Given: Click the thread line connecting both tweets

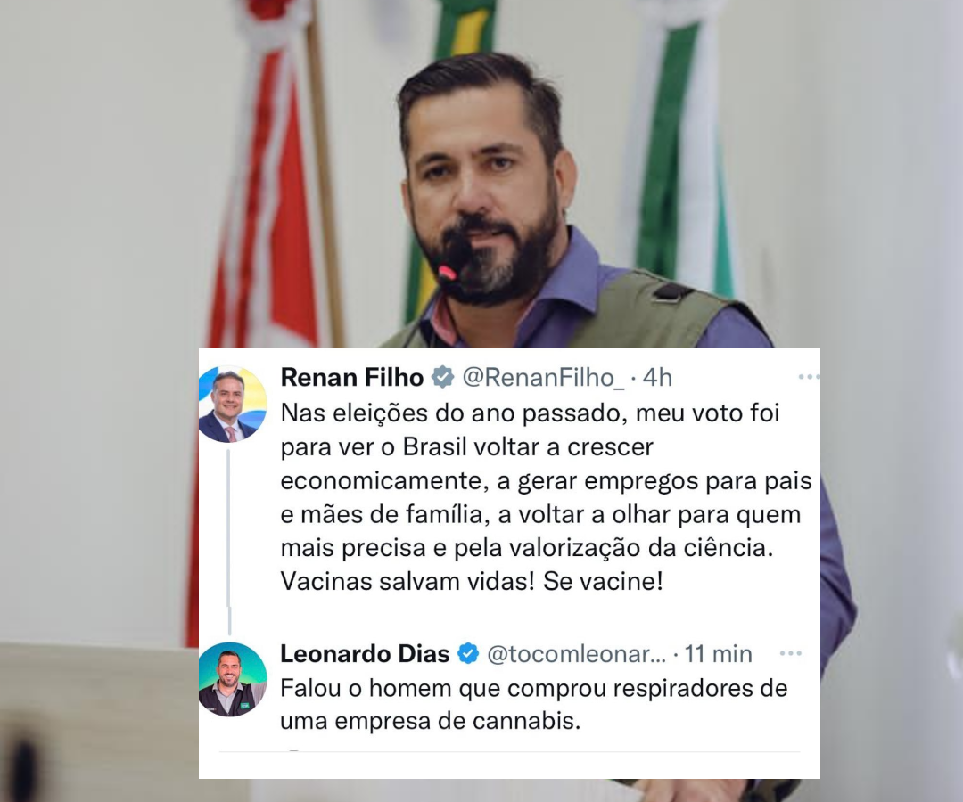Looking at the screenshot, I should [x=229, y=543].
